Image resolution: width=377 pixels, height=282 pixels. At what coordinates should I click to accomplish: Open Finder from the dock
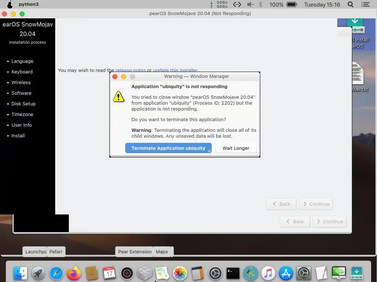pos(21,273)
